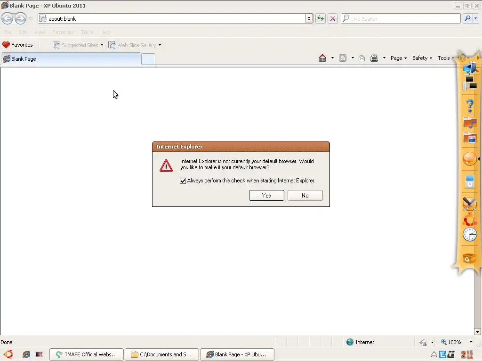Click the eject tray icon in taskbar
This screenshot has width=482, height=362.
point(434,354)
